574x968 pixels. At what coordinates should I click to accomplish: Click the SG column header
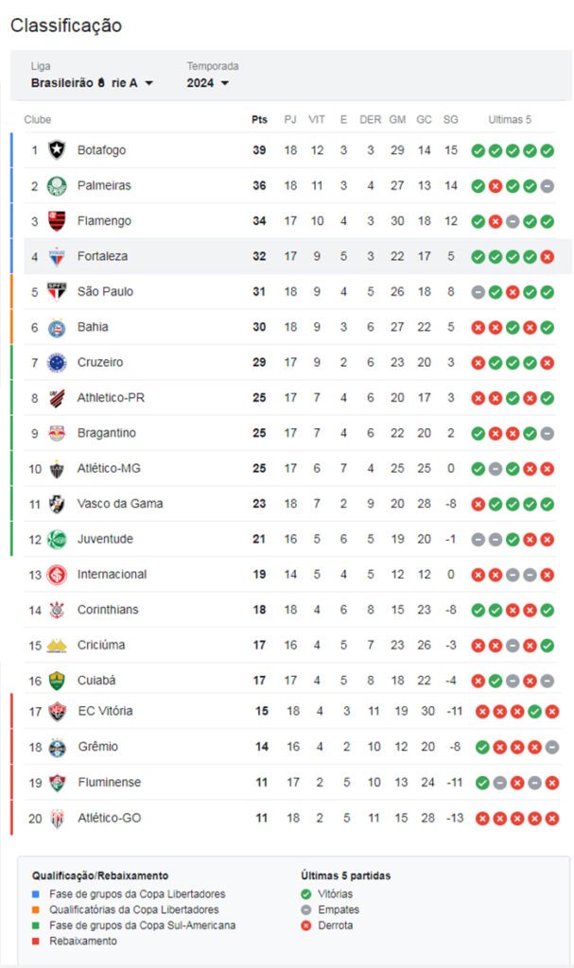(x=450, y=120)
